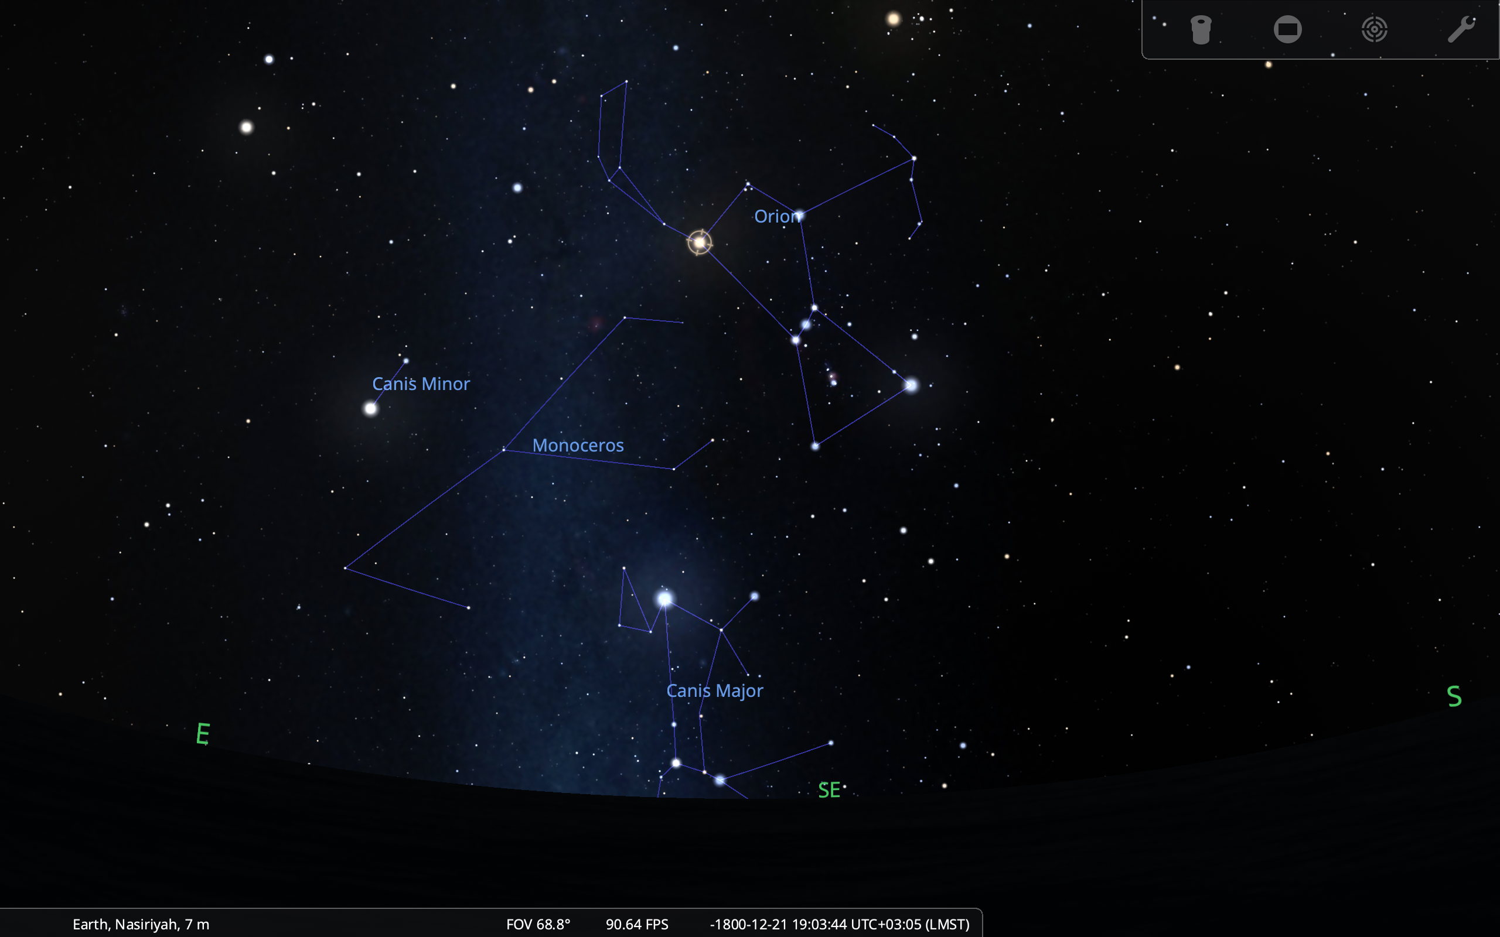Click the selected star's crosshair marker
1500x937 pixels.
(x=699, y=242)
